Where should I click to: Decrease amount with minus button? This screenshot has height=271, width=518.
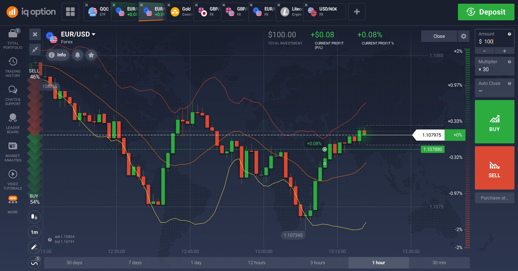(485, 51)
